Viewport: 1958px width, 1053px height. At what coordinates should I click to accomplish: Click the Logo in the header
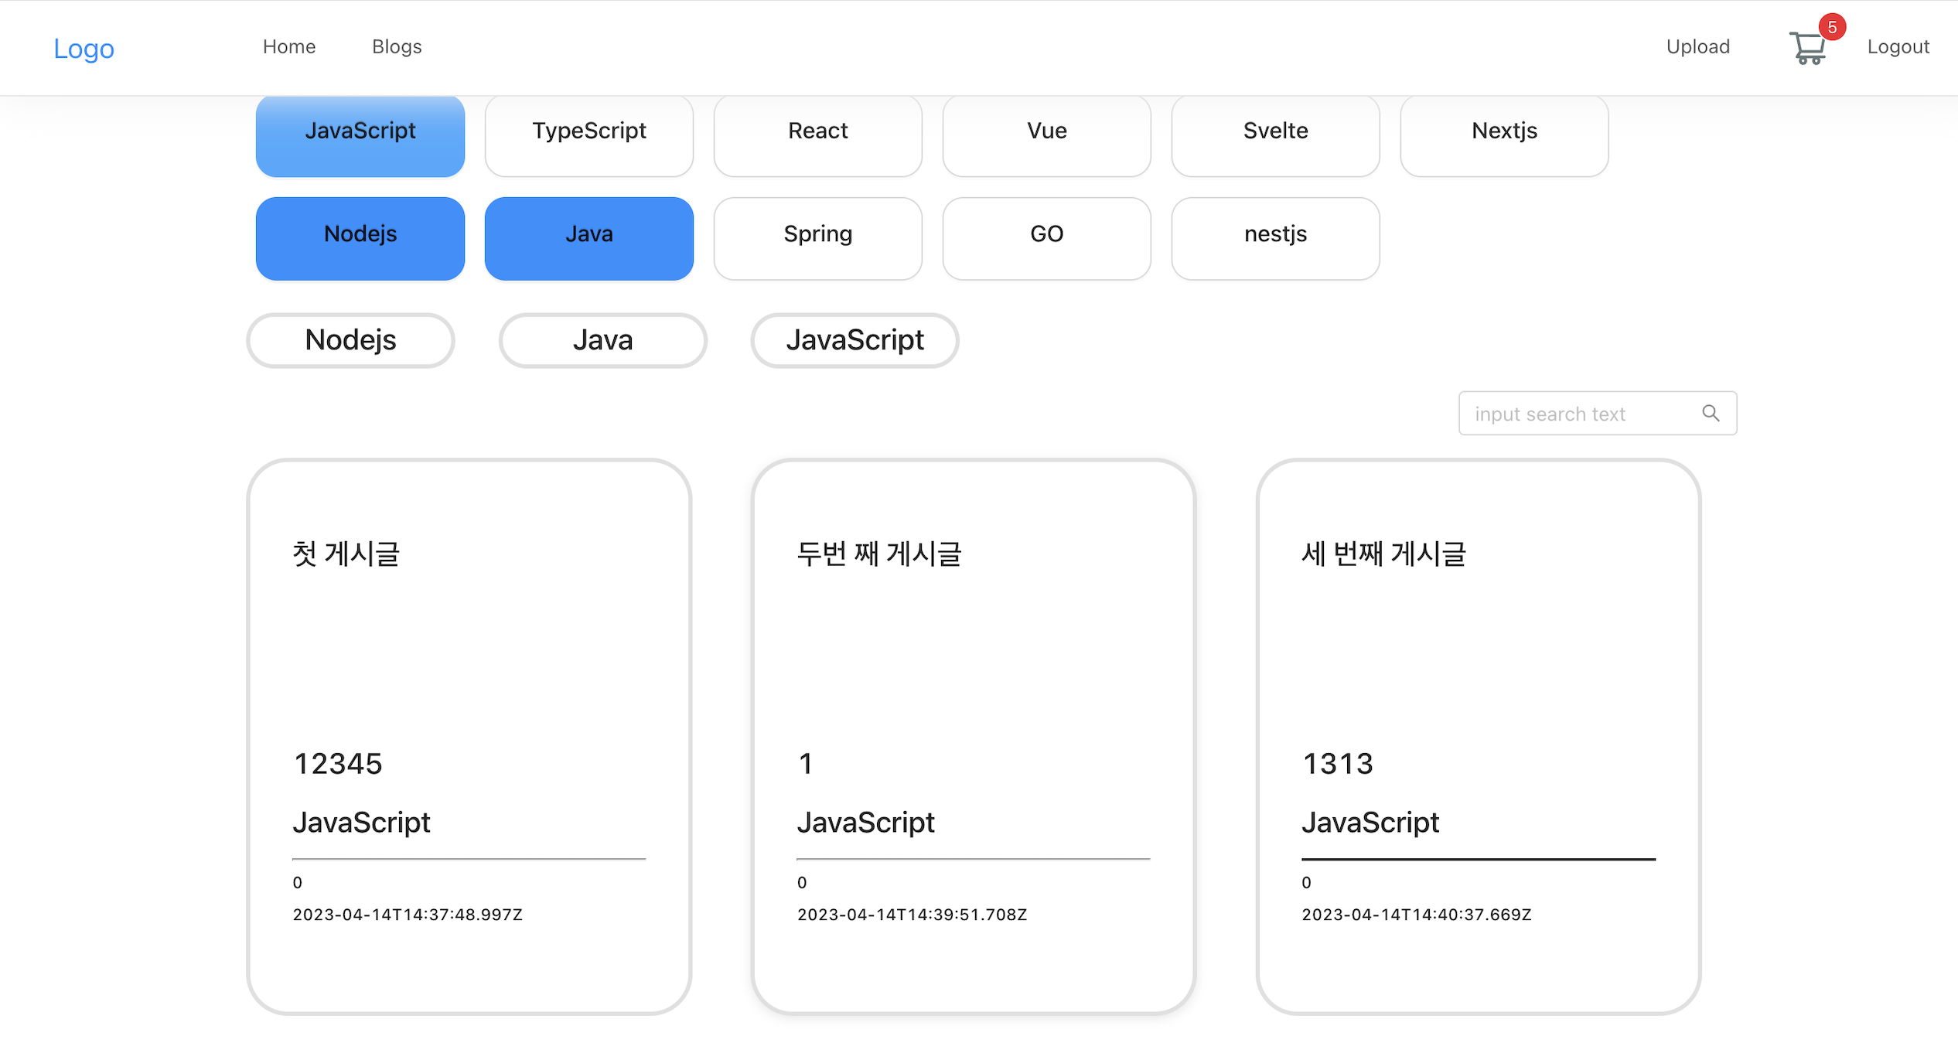(84, 48)
